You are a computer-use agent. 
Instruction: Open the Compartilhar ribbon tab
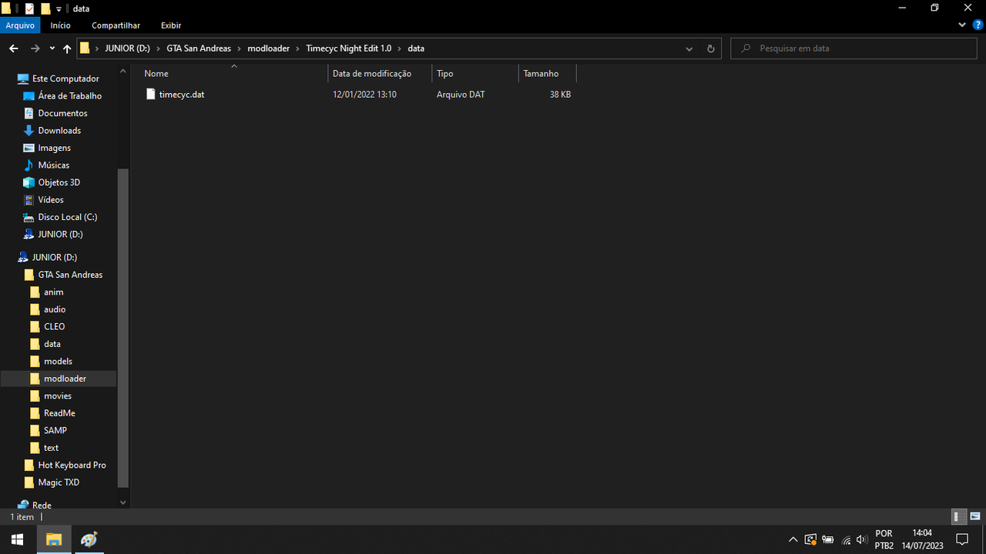pyautogui.click(x=116, y=25)
